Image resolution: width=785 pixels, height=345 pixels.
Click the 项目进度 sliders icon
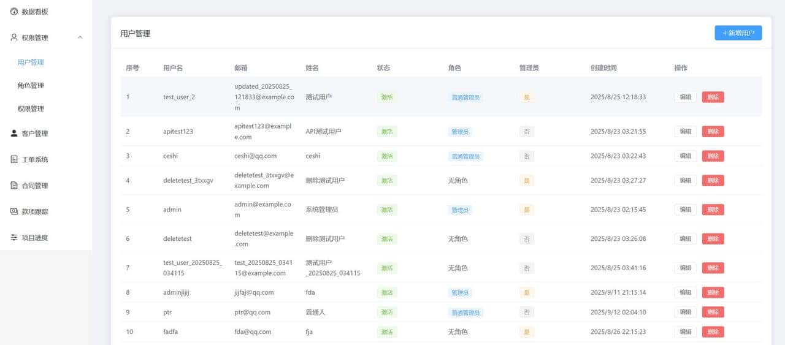(x=14, y=237)
